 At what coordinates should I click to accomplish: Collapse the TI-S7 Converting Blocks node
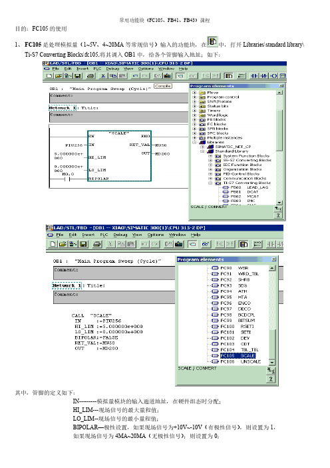coord(210,183)
